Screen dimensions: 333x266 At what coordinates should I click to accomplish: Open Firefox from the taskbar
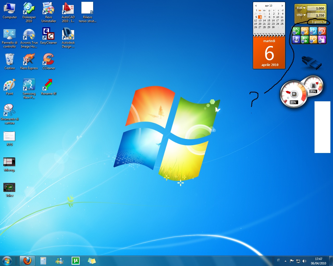click(x=27, y=261)
